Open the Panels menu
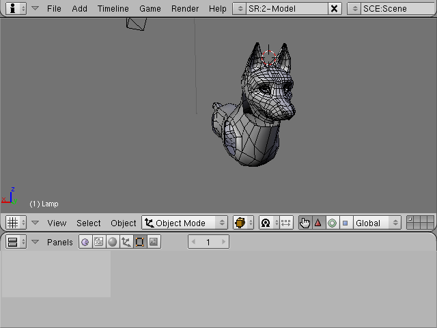Viewport: 437px width, 328px height. (x=60, y=242)
